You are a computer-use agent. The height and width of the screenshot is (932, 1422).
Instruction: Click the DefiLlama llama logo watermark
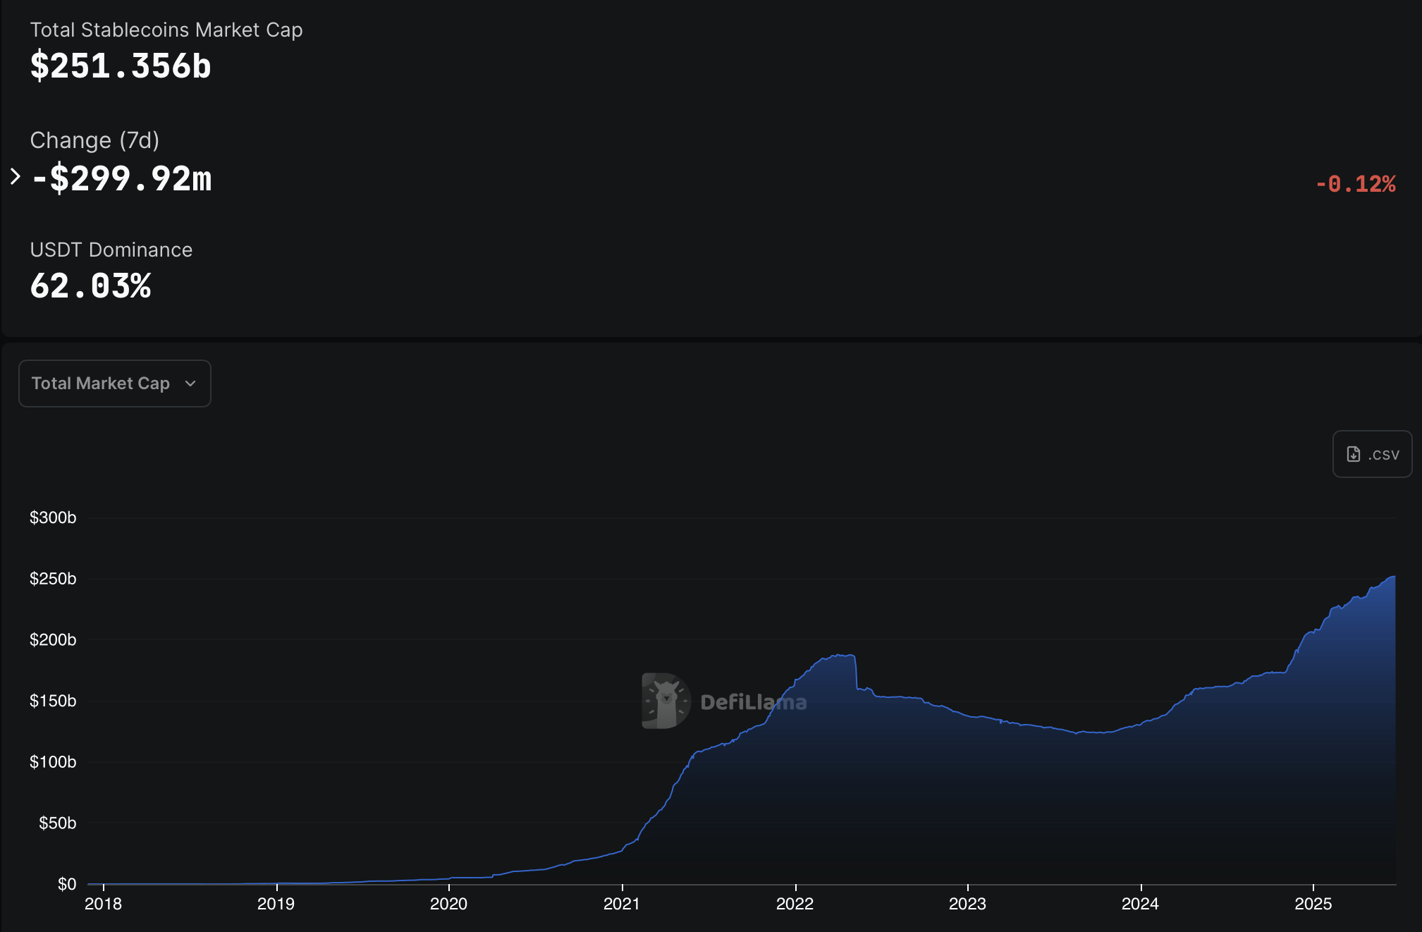coord(665,701)
